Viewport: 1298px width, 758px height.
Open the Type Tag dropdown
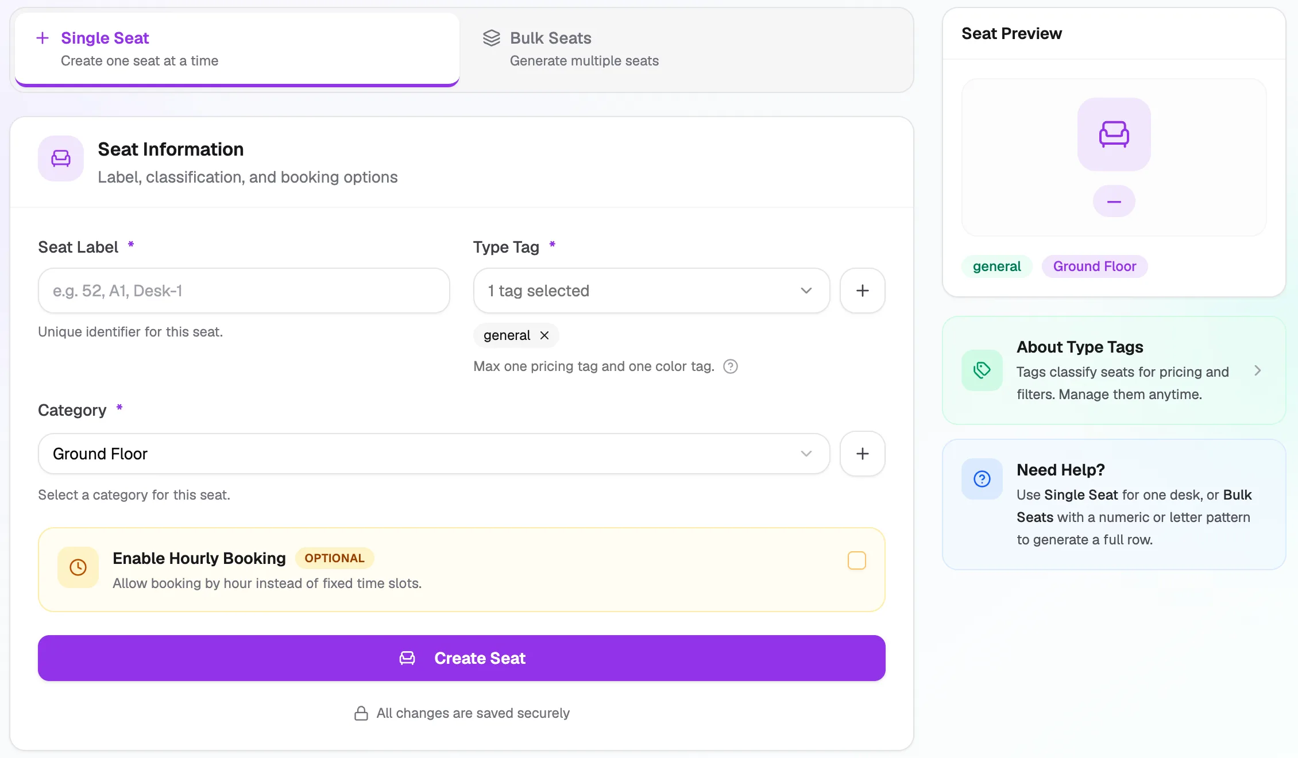click(x=652, y=291)
